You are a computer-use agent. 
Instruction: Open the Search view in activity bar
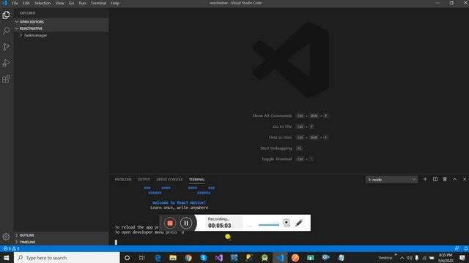6,31
